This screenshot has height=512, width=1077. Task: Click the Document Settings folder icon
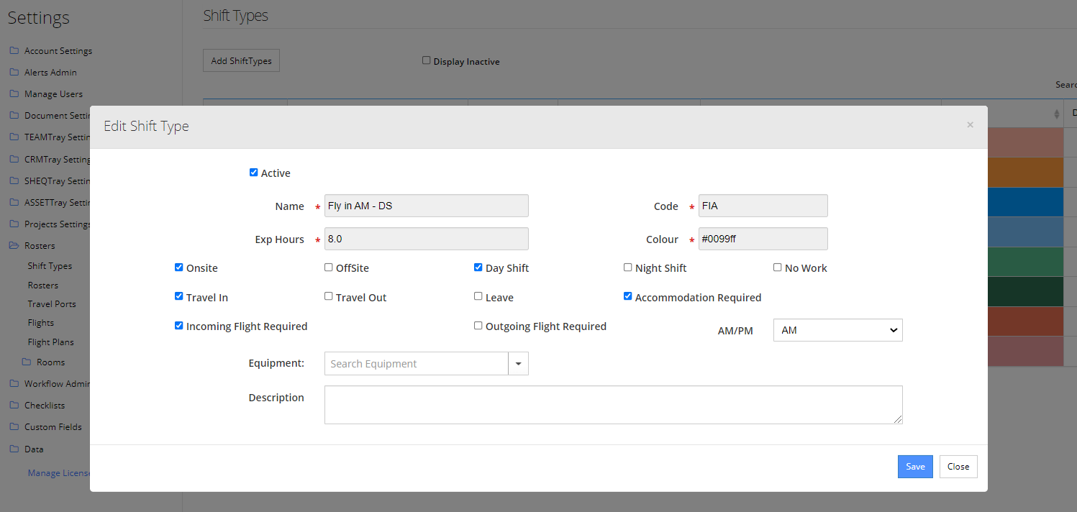coord(14,116)
